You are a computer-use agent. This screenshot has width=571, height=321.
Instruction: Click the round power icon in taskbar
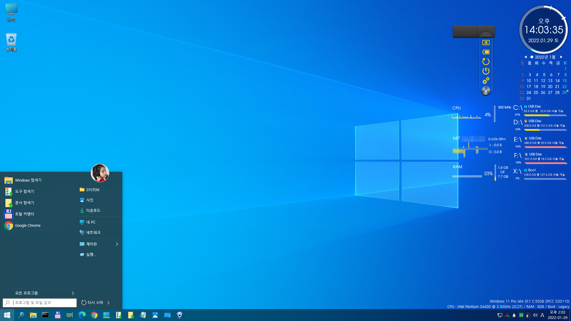point(179,315)
